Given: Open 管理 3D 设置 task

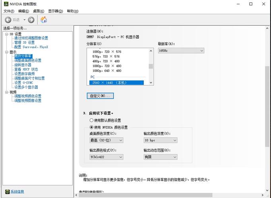Looking at the screenshot, I should [x=24, y=42].
